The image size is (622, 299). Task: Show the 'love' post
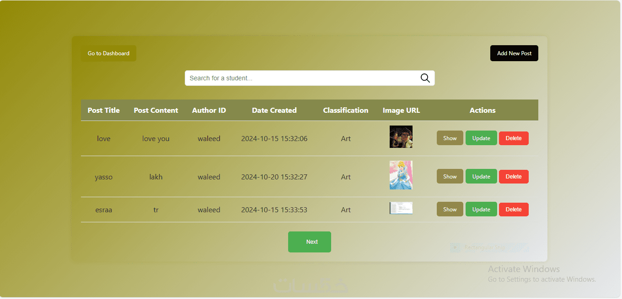450,138
